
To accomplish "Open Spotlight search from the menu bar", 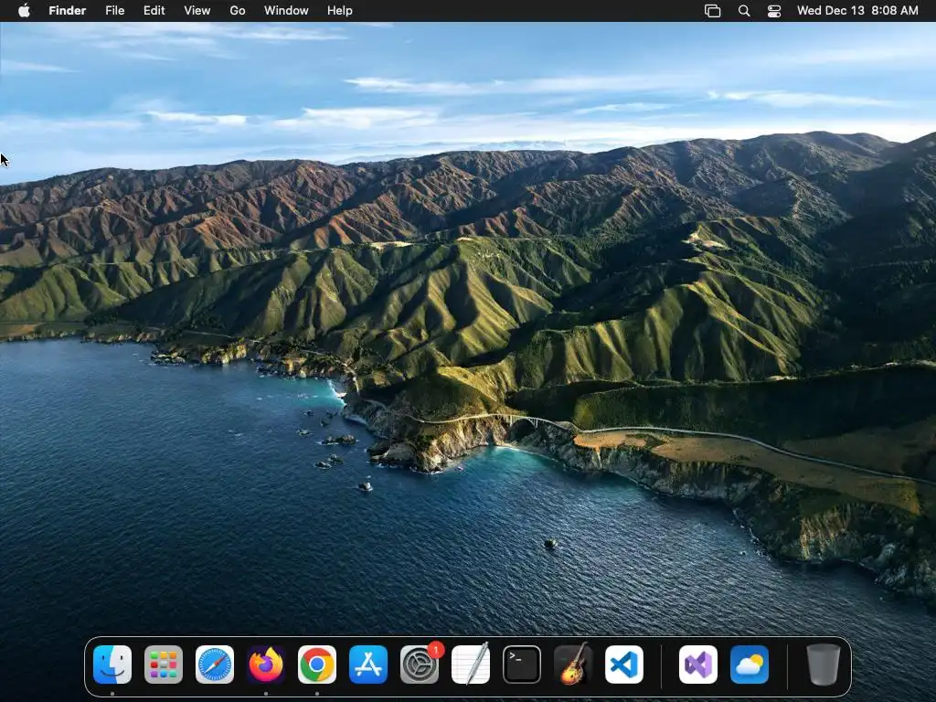I will 744,11.
